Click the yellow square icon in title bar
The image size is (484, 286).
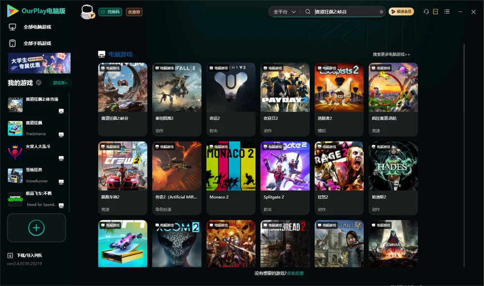(x=436, y=12)
